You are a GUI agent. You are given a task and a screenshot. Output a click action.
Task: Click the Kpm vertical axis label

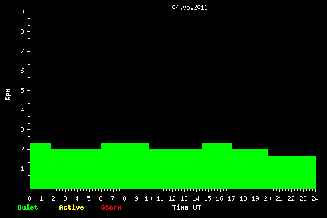click(7, 94)
